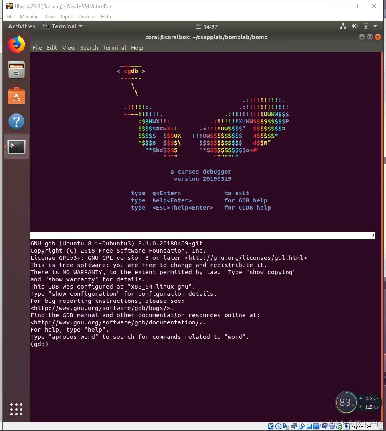Click VirtualBox USB status icon

301,426
